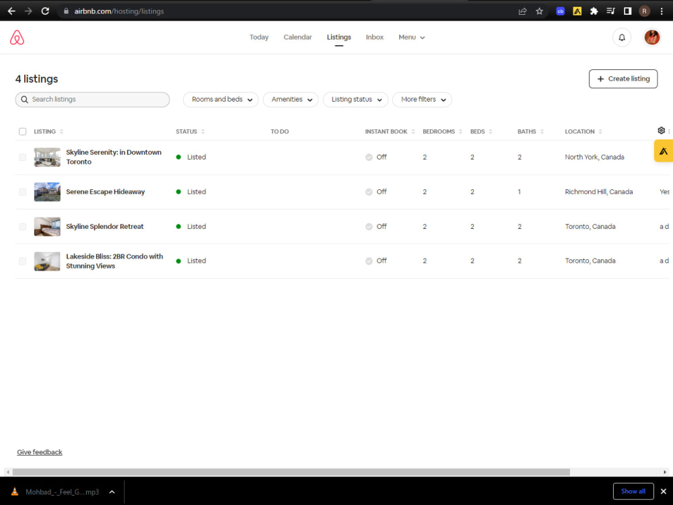The image size is (673, 505).
Task: Click the site lock icon
Action: 66,11
